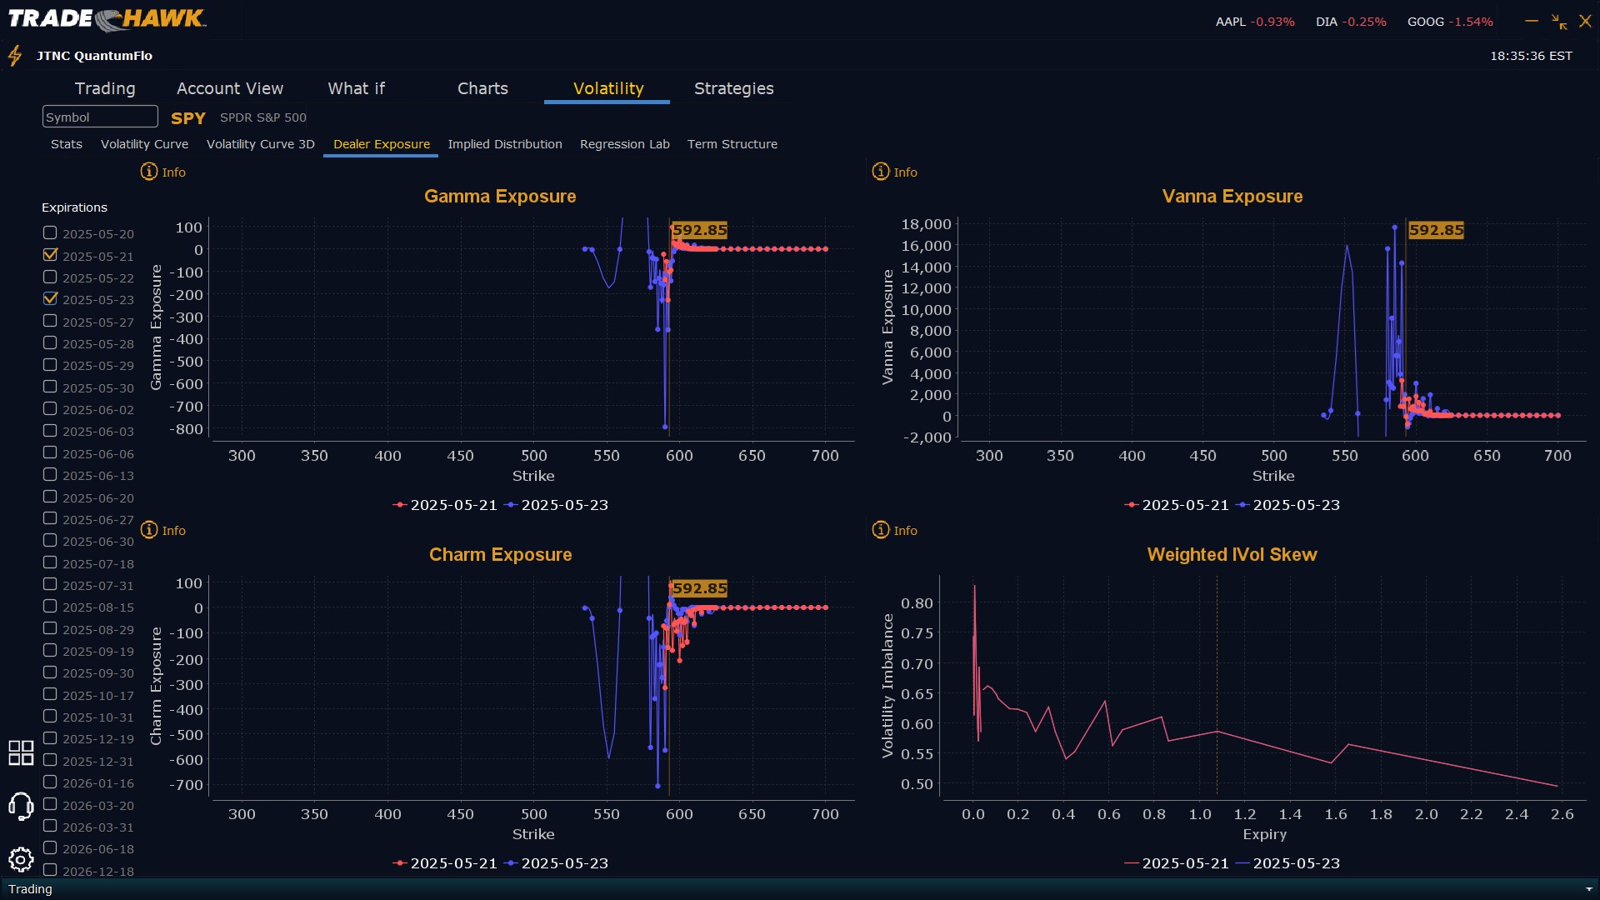Click the Weighted IVol Skew info icon
Image resolution: width=1600 pixels, height=900 pixels.
(881, 530)
